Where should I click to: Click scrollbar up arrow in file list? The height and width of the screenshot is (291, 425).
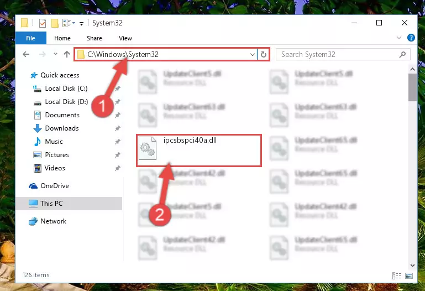(x=412, y=69)
